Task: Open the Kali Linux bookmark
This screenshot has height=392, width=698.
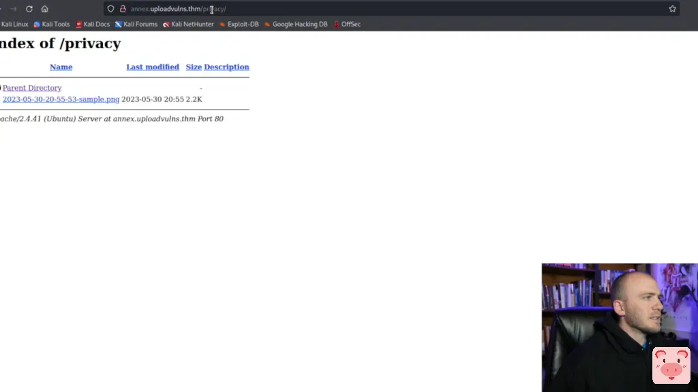Action: click(x=14, y=24)
